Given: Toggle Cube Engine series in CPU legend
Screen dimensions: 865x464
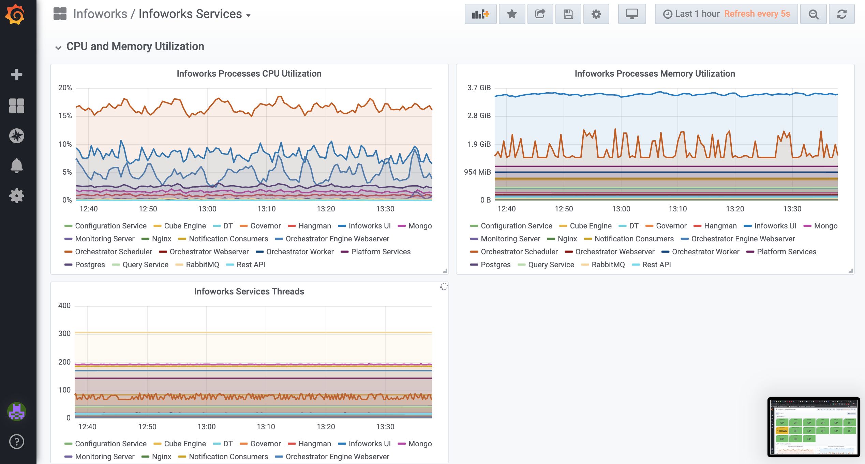Looking at the screenshot, I should coord(185,226).
